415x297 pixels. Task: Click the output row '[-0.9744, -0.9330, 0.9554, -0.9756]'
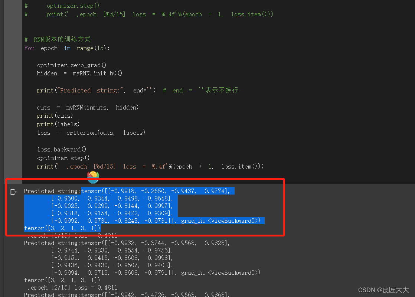click(112, 251)
